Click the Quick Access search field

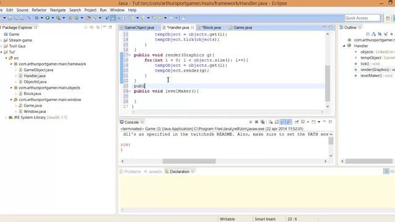(x=362, y=18)
